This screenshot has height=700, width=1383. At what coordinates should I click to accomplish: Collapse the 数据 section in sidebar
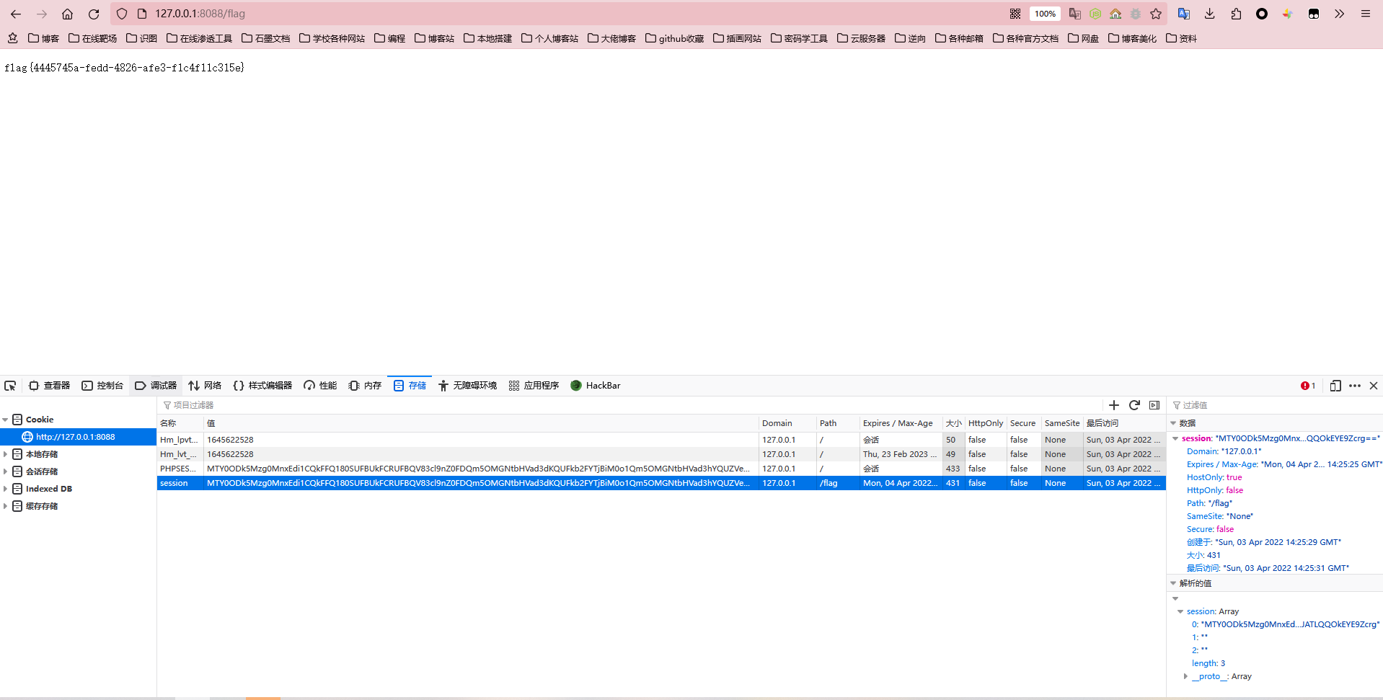[1173, 423]
